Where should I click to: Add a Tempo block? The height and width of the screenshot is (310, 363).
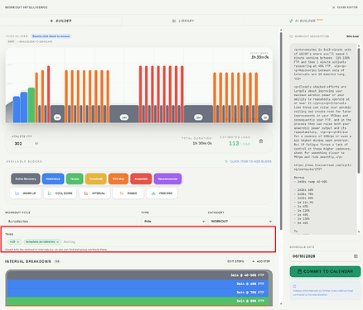point(75,179)
